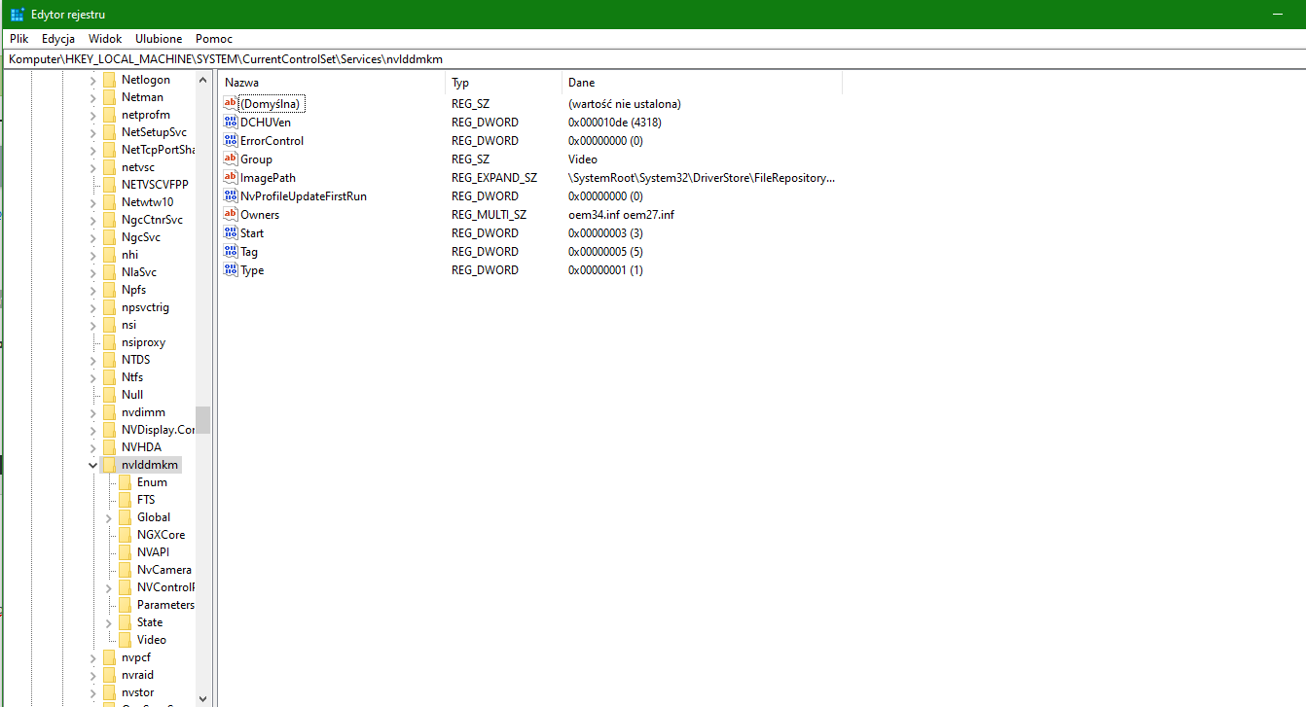This screenshot has width=1306, height=707.
Task: Expand the NVDisplay.Container key node
Action: click(92, 430)
